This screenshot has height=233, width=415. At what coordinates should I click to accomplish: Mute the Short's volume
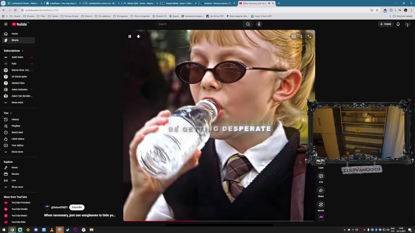click(x=138, y=37)
